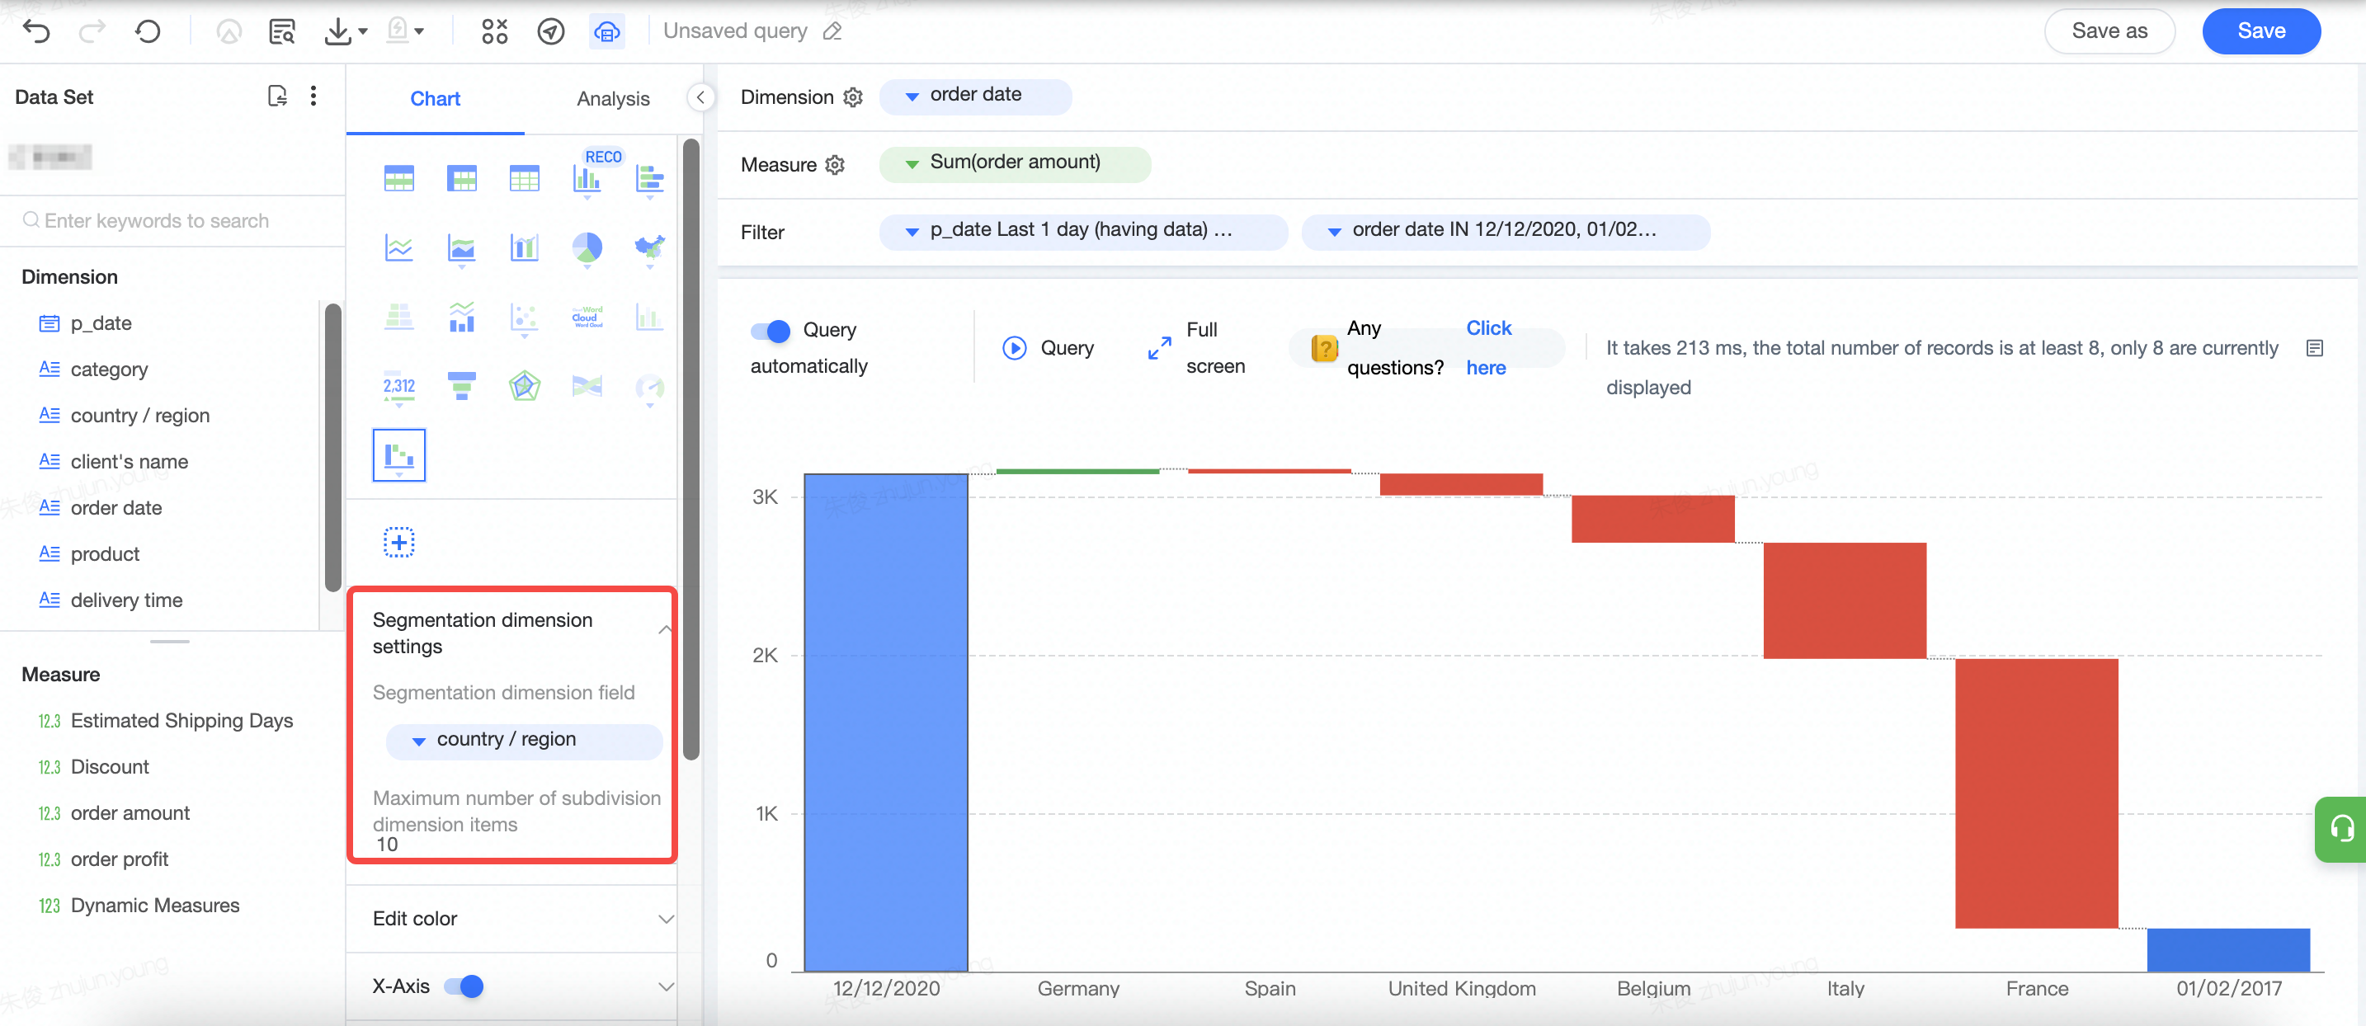Toggle Query automatically switch

click(770, 331)
